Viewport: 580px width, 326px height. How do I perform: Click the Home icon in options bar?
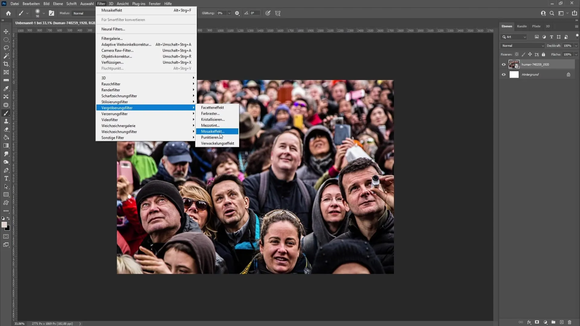[8, 13]
